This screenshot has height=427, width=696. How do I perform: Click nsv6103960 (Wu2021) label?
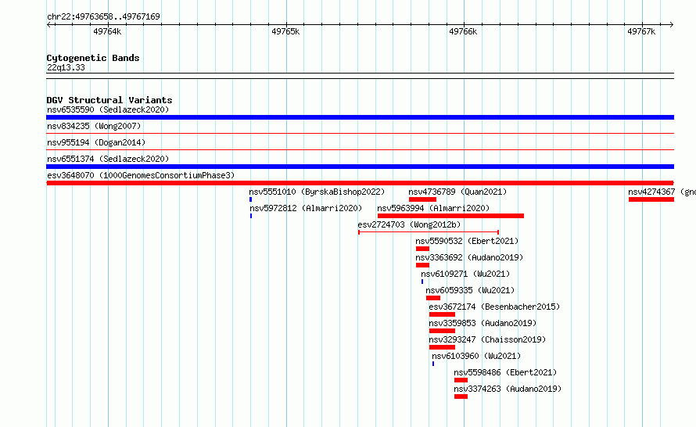476,356
